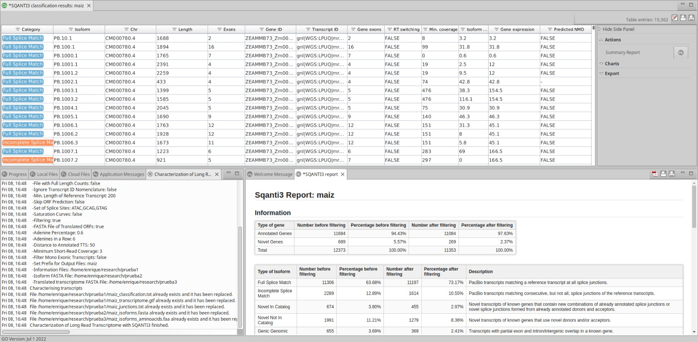This screenshot has width=698, height=342.
Task: Click the log line Characterising transcripts
Action: coord(56,288)
